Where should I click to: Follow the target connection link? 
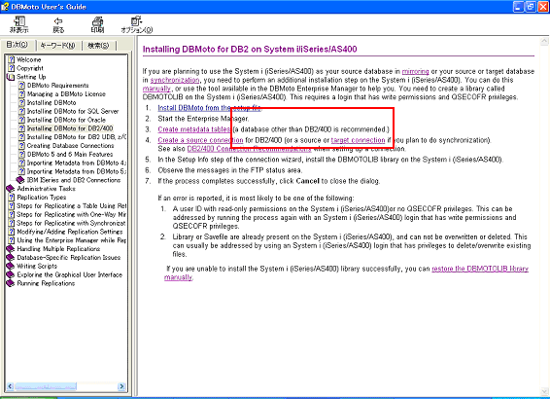click(358, 140)
